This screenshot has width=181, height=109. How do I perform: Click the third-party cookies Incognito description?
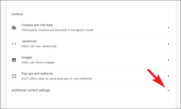(x=57, y=30)
